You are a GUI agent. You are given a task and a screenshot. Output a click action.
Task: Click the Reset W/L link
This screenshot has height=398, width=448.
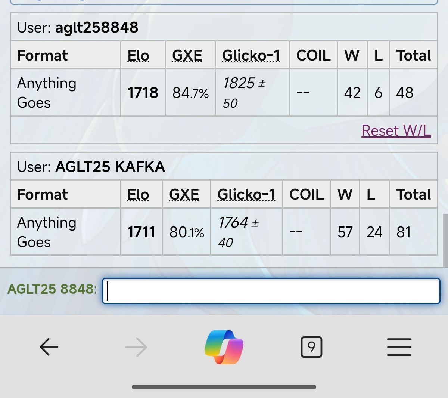click(x=396, y=130)
